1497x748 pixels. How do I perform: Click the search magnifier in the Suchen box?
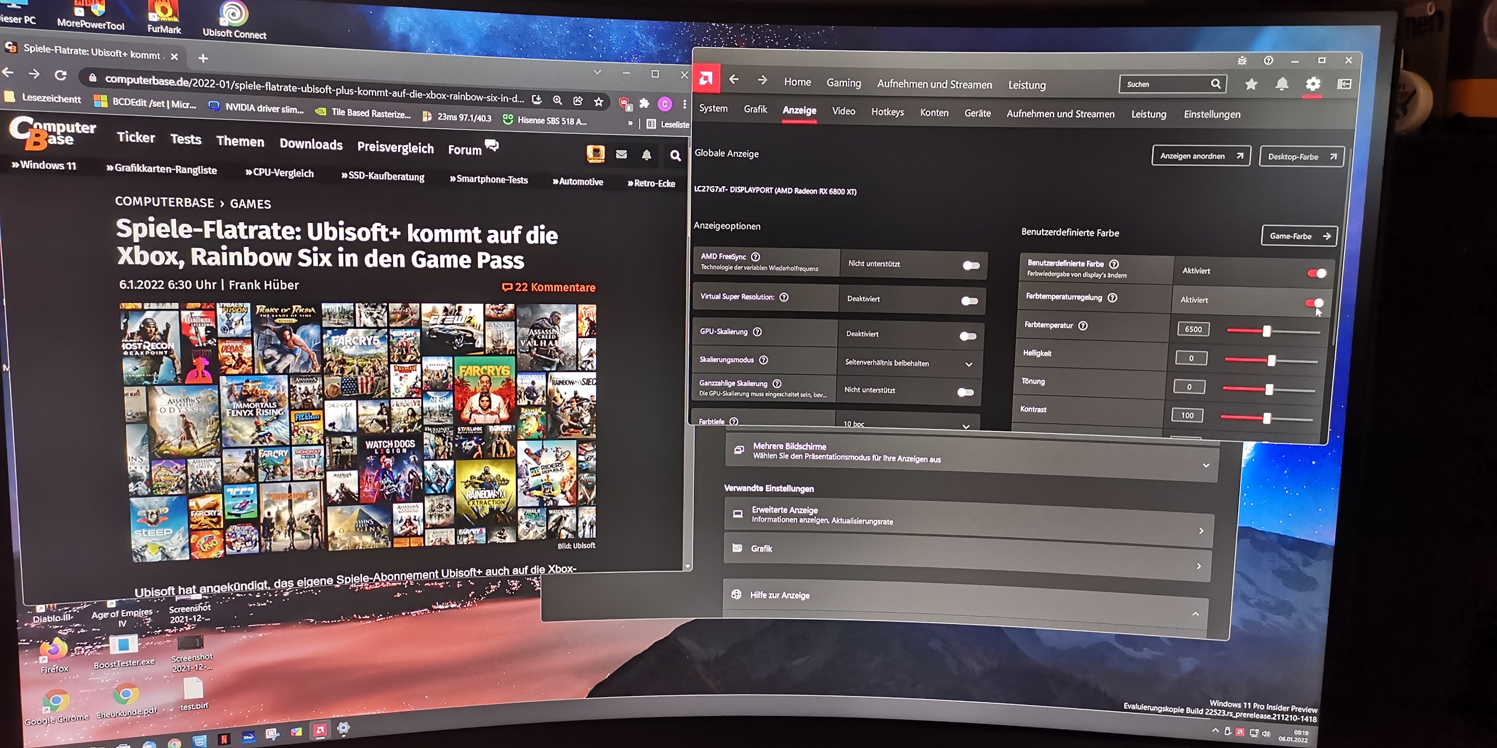(1216, 84)
